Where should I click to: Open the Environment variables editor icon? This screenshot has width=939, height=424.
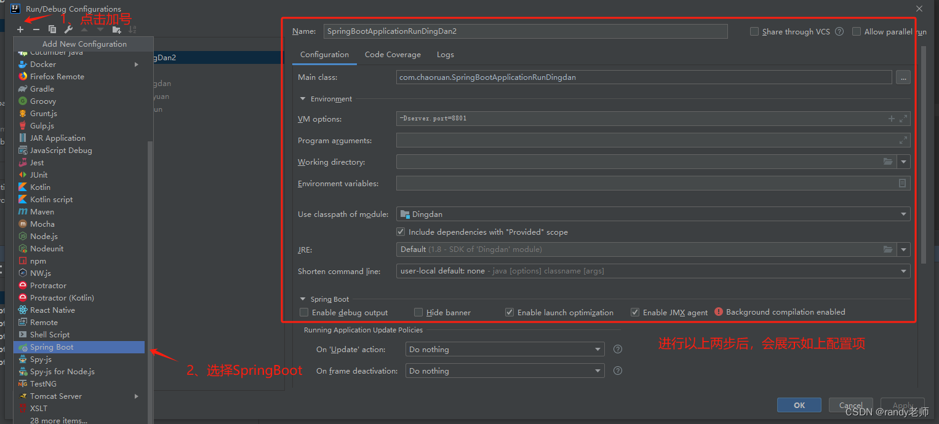point(903,183)
